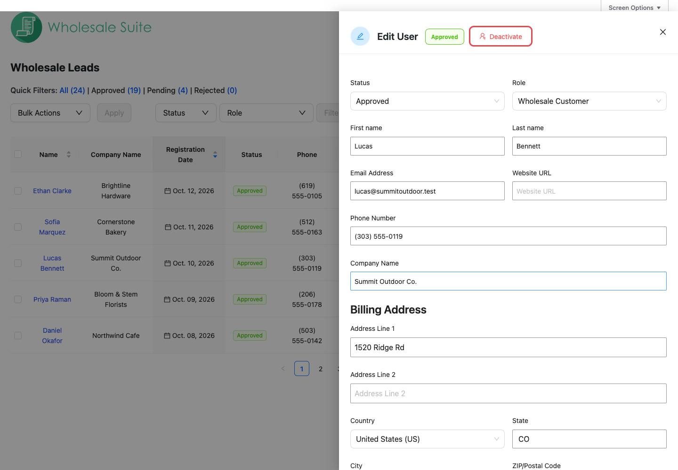The height and width of the screenshot is (470, 678).
Task: Click the State field containing CO
Action: [589, 439]
